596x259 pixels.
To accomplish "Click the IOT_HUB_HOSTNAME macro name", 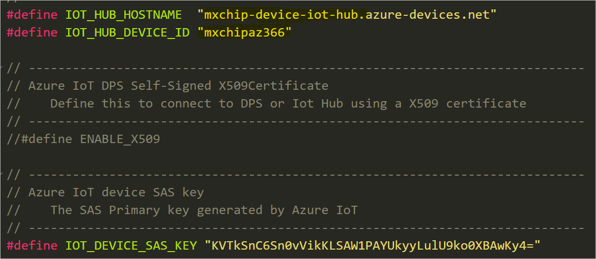I will (123, 15).
